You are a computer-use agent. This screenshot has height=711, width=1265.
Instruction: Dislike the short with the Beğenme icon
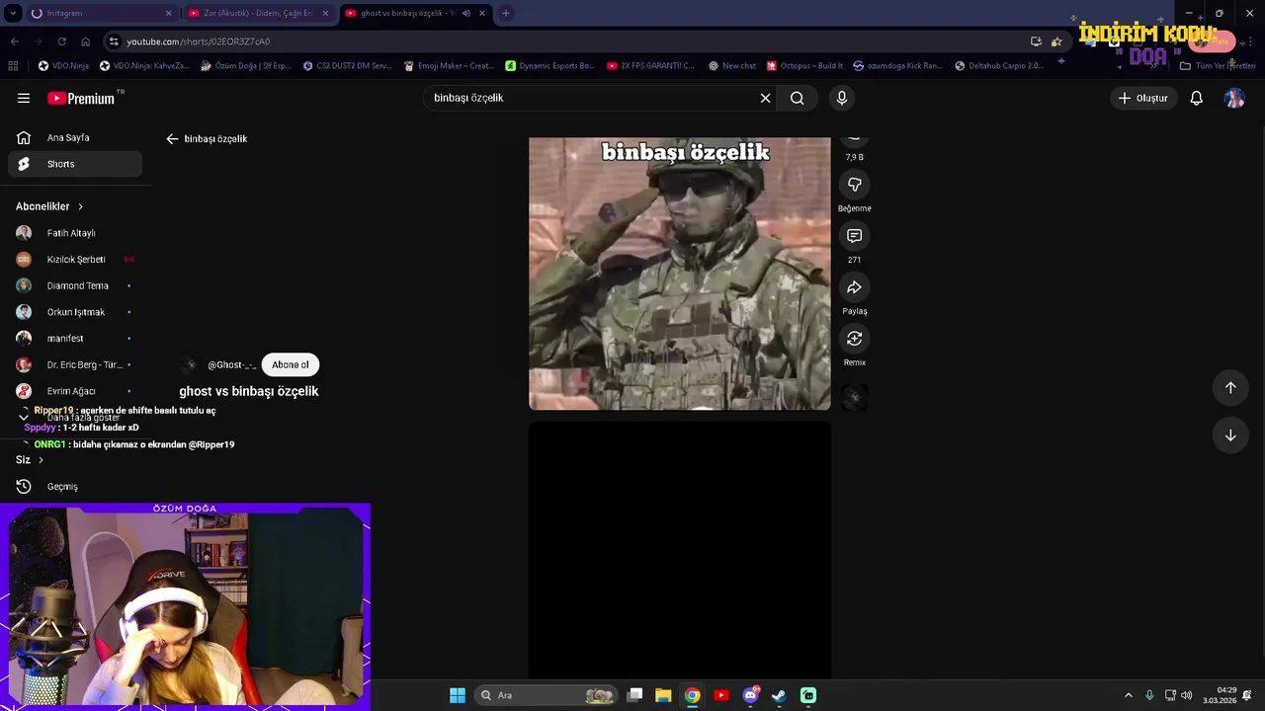click(855, 185)
